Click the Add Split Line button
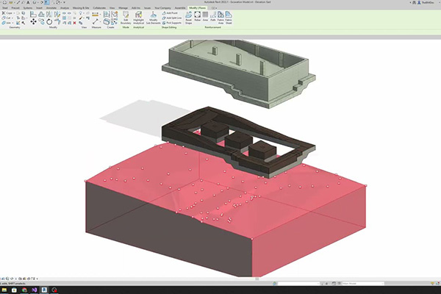441x294 pixels. (x=172, y=18)
